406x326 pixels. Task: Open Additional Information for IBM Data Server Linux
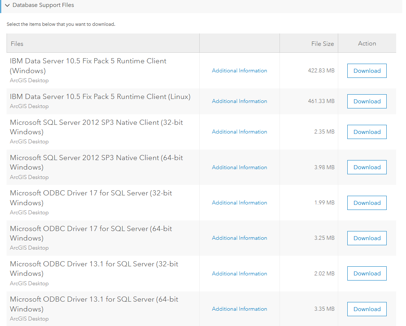click(239, 101)
